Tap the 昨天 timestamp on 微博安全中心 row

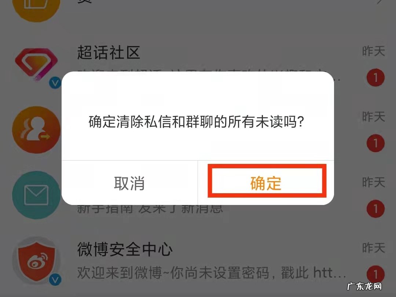[x=374, y=247]
